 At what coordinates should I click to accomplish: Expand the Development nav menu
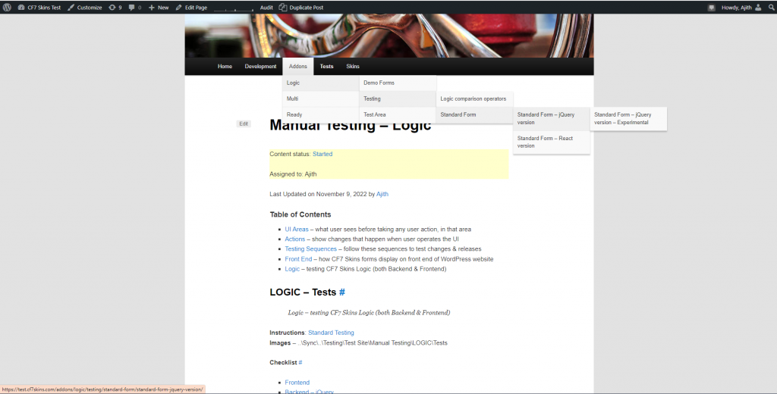pyautogui.click(x=260, y=67)
